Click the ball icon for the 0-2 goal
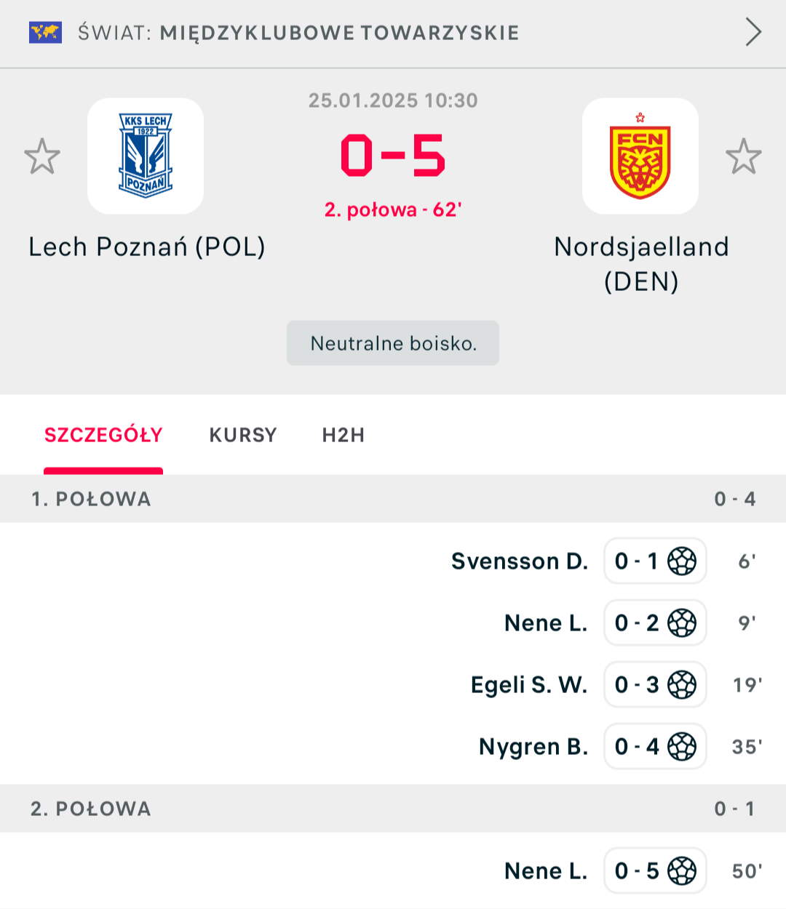Image resolution: width=786 pixels, height=909 pixels. click(x=682, y=623)
